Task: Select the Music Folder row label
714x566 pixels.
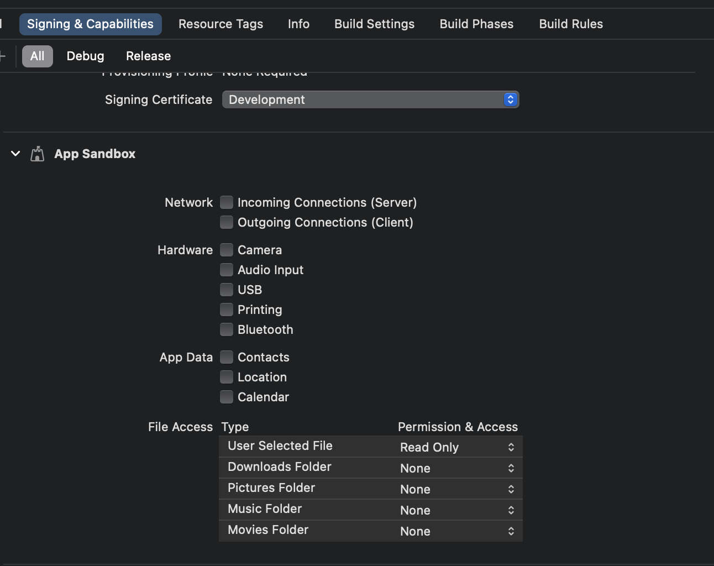Action: (x=265, y=509)
